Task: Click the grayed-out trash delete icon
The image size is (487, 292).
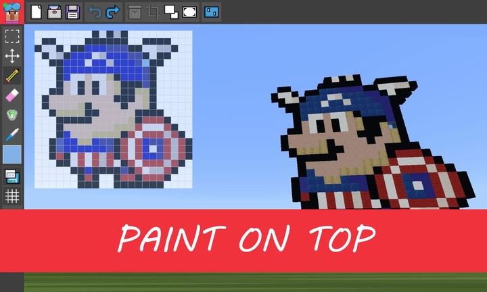Action: click(135, 12)
